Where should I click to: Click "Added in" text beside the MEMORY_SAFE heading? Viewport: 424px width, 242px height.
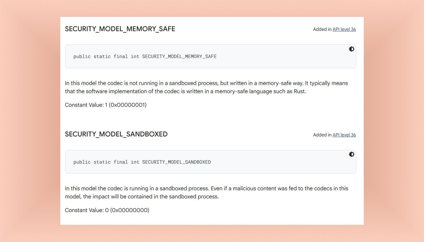322,29
